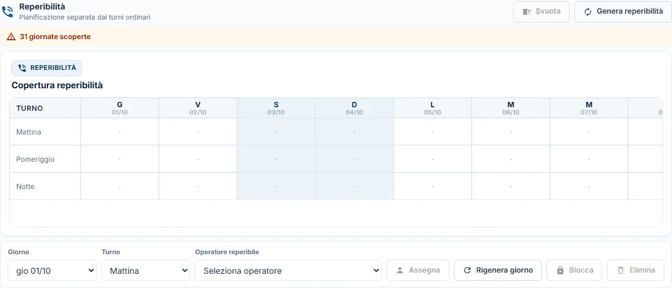Click the M 07/10 column header

coord(589,108)
